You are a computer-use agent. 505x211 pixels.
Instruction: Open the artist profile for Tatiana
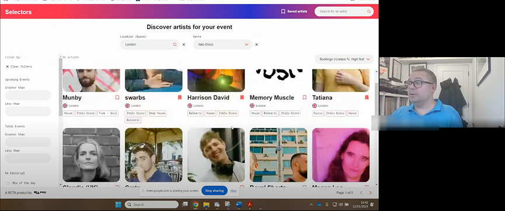(x=322, y=97)
